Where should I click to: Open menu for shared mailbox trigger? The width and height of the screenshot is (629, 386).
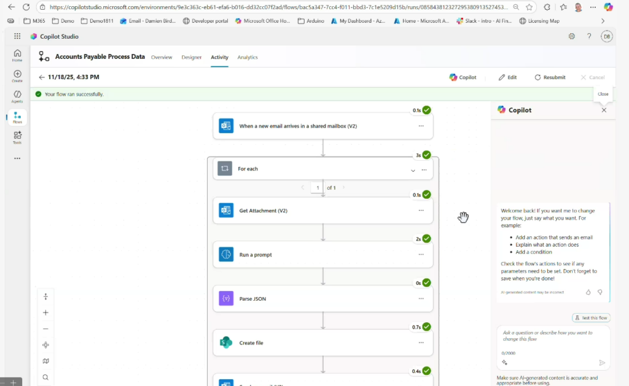(421, 126)
